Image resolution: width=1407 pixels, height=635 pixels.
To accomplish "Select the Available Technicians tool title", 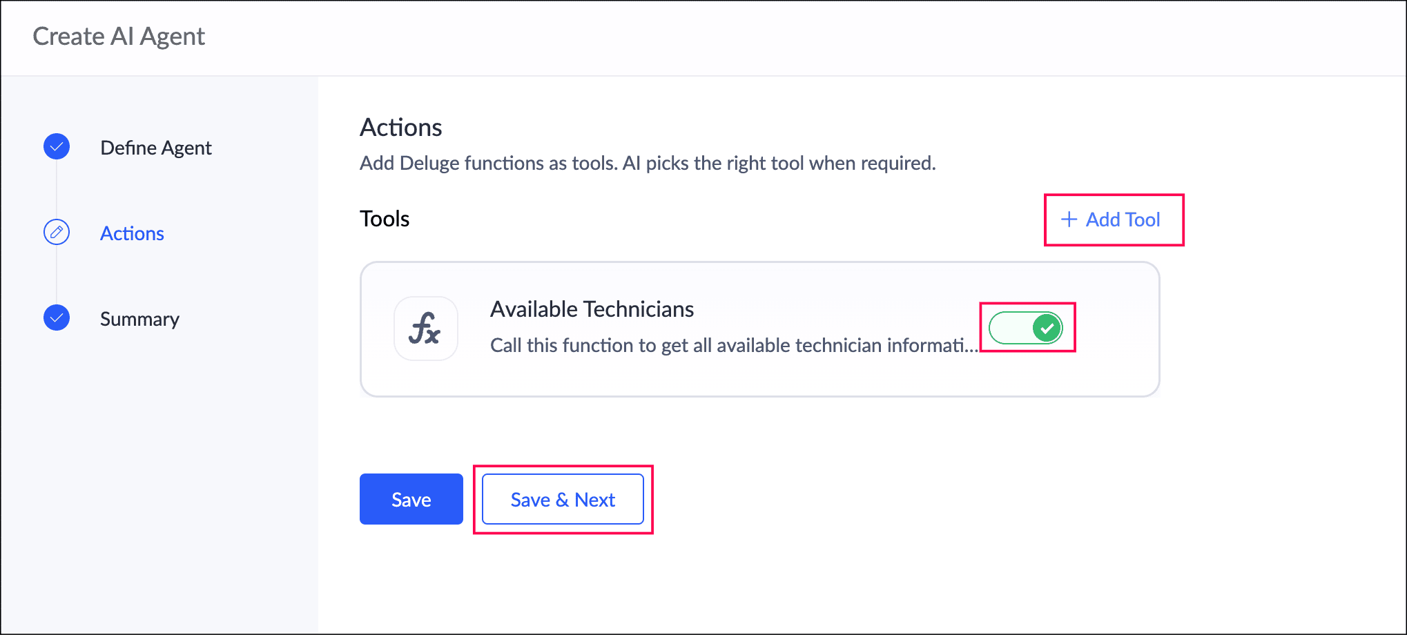I will 592,309.
